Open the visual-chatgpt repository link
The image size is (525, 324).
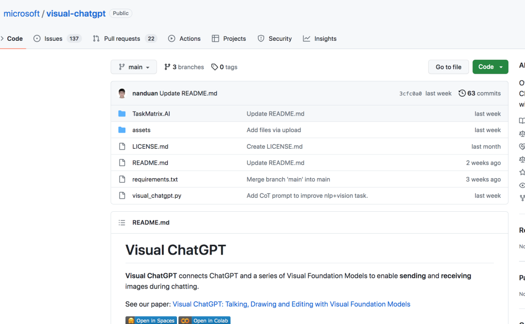click(76, 14)
